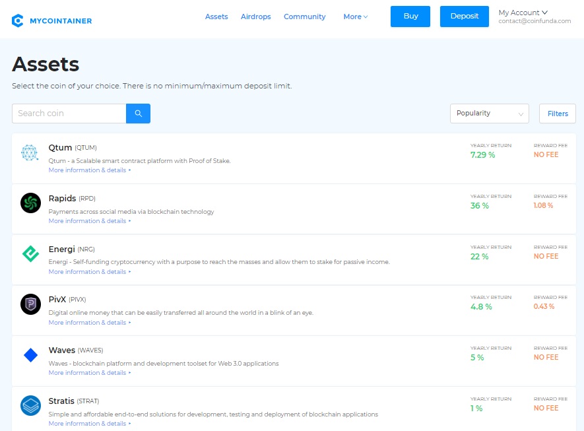Open Stratis' More information & details link
Viewport: 584px width, 431px height.
coord(89,423)
